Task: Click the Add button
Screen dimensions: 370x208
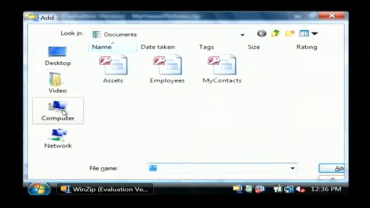Action: pos(331,168)
